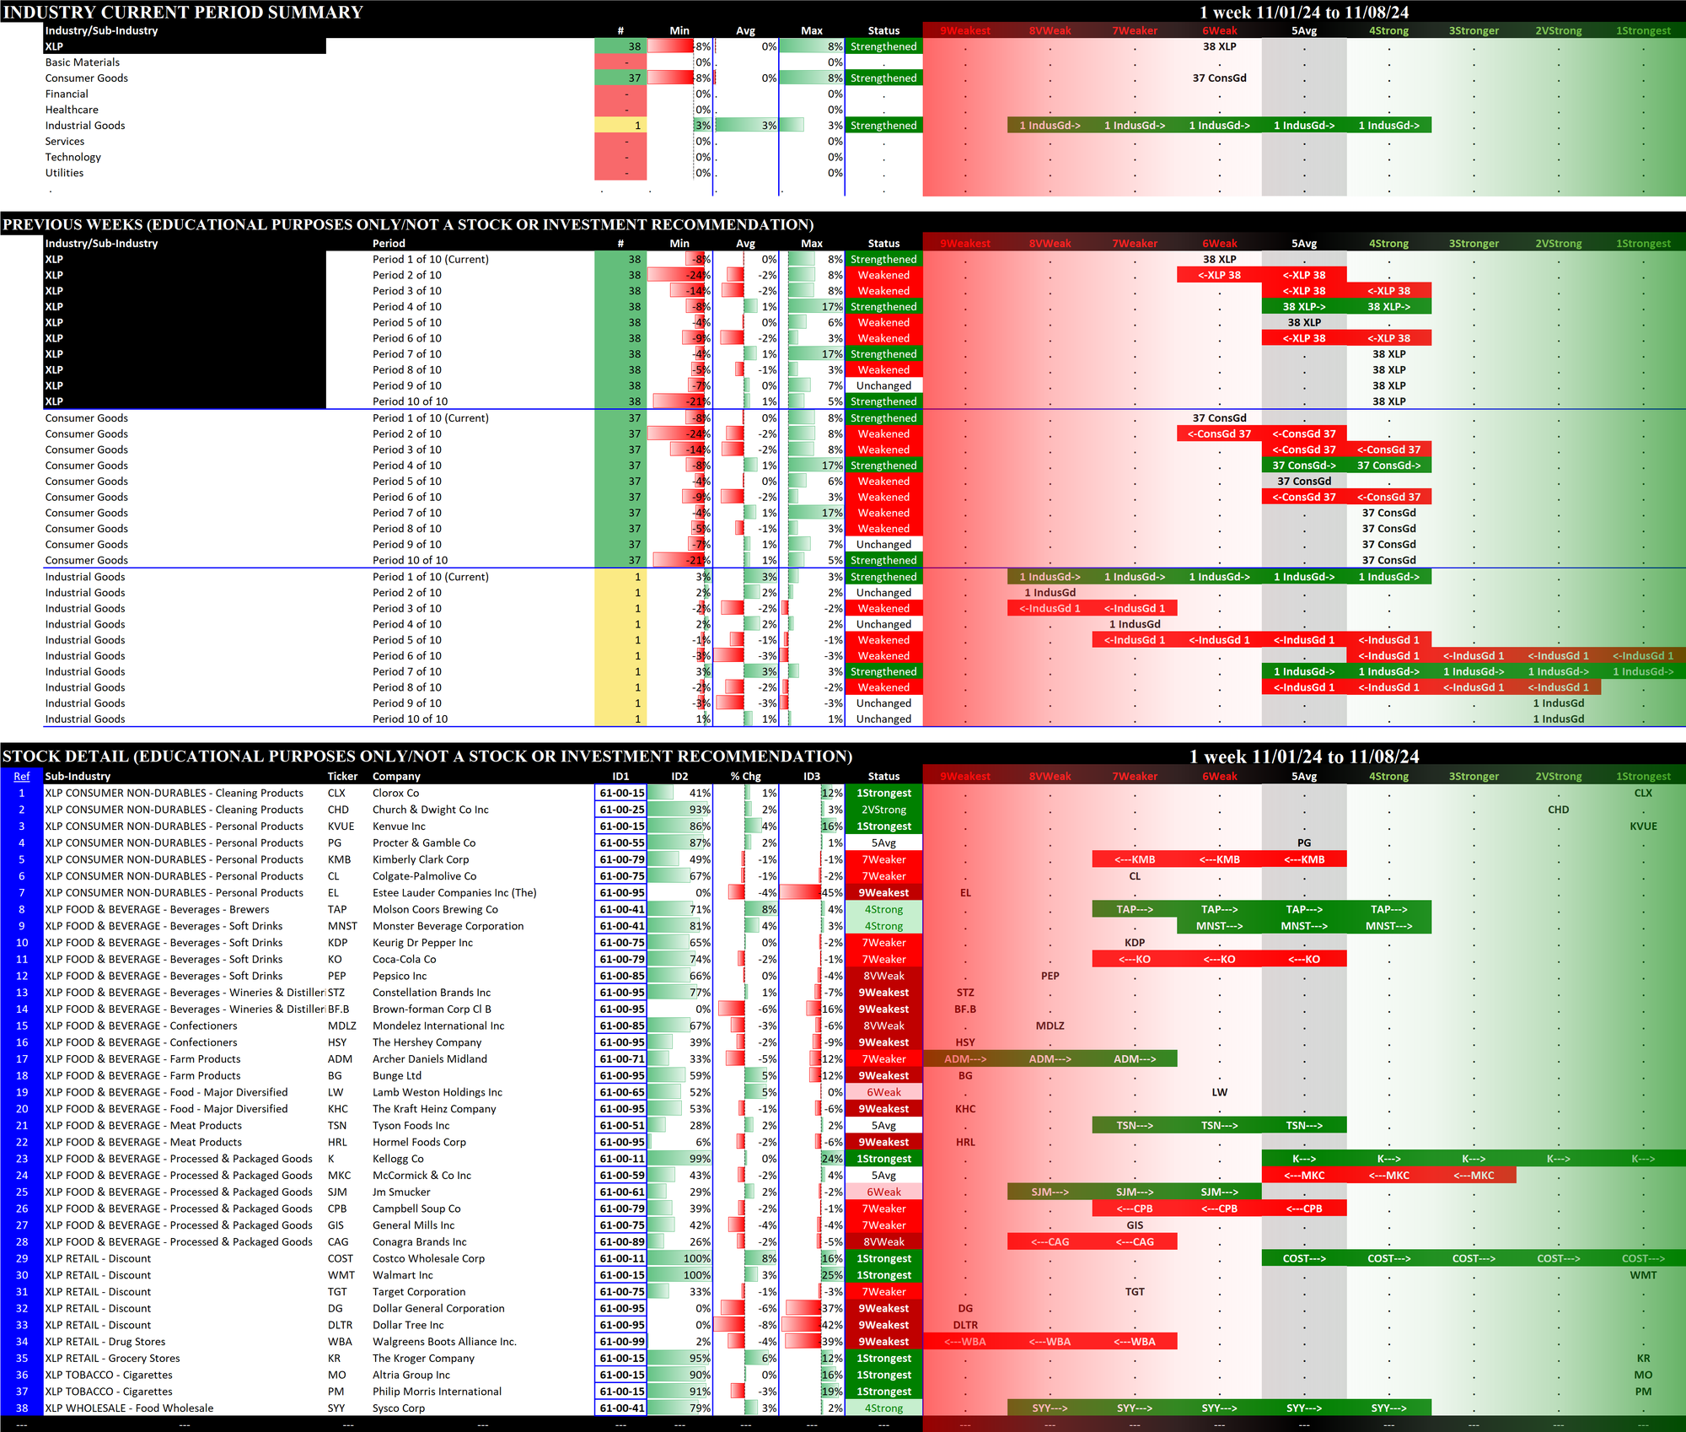Click the 9Weakest column header in summary

coord(965,30)
